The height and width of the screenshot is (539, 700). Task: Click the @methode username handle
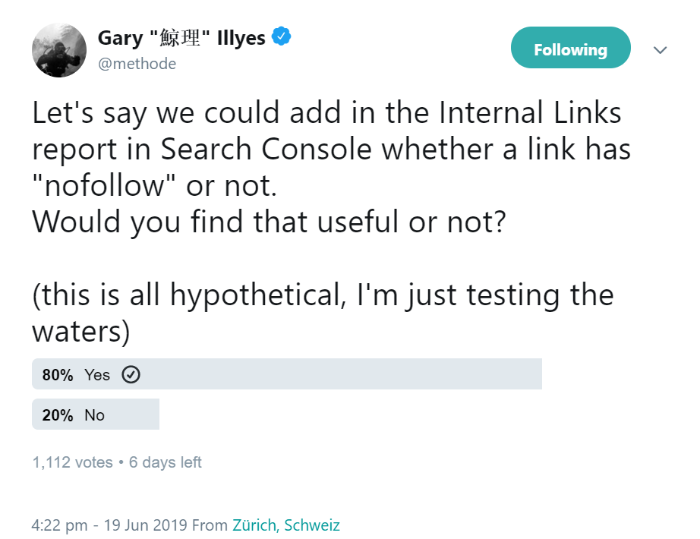(x=137, y=63)
